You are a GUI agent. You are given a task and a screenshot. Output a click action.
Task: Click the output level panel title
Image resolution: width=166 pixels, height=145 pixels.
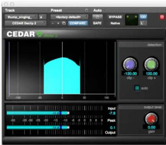(x=153, y=107)
